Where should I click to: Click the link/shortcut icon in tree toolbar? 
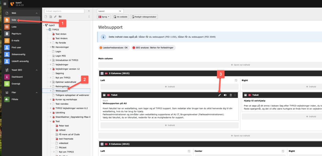click(x=55, y=17)
